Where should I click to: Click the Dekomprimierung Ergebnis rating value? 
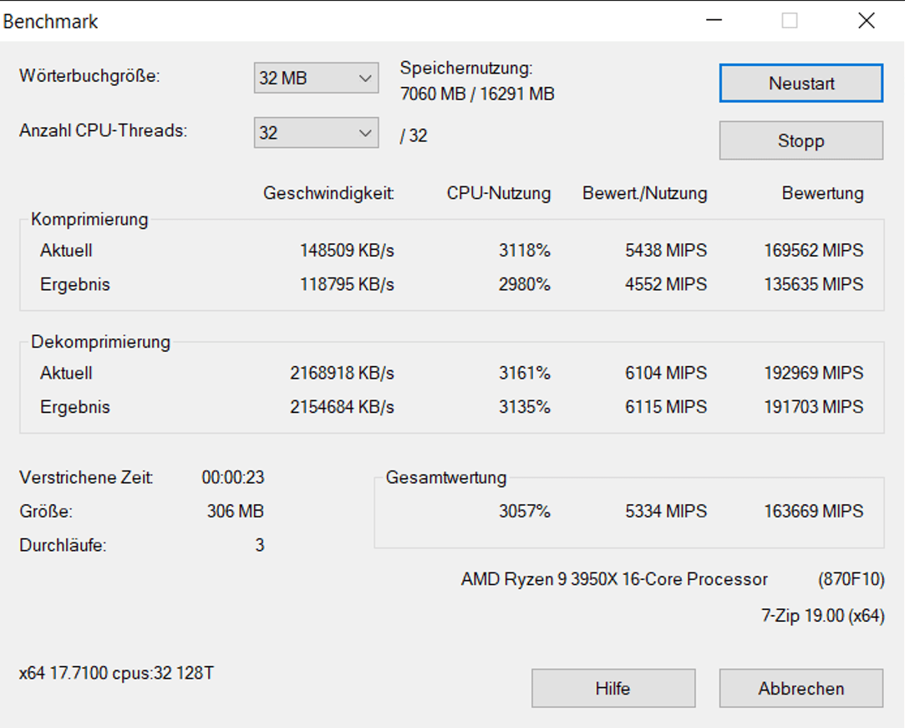(x=813, y=407)
